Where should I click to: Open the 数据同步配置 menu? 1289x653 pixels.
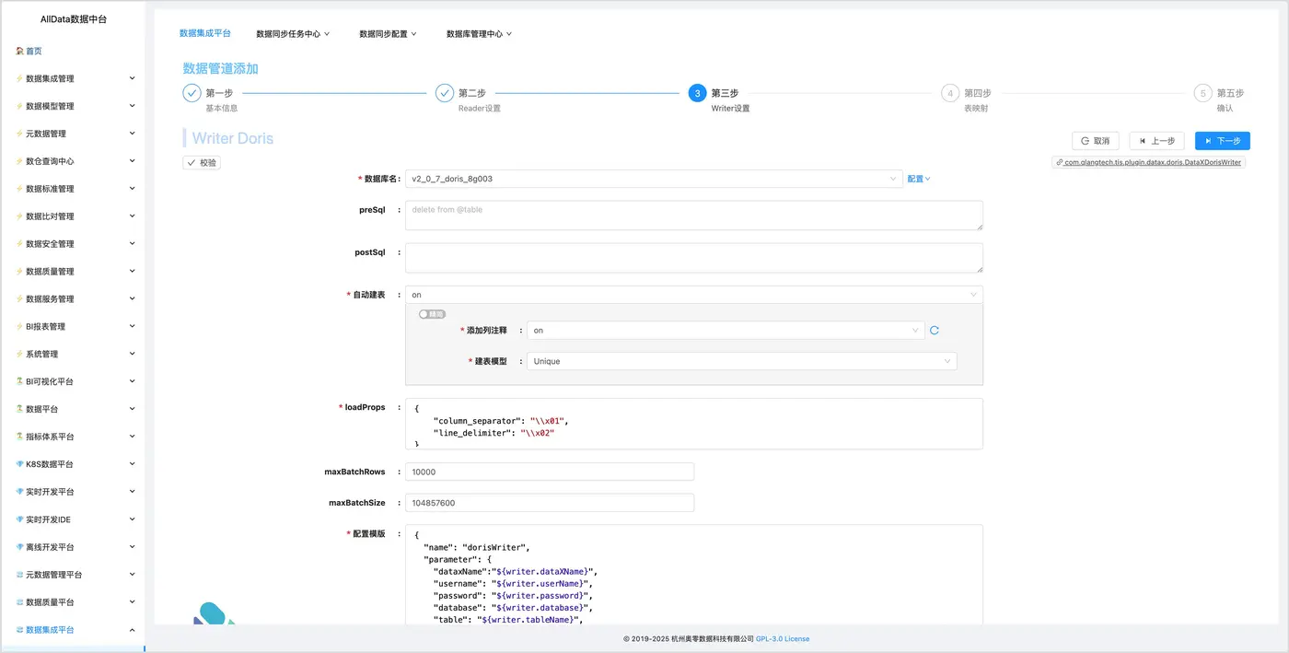point(388,34)
